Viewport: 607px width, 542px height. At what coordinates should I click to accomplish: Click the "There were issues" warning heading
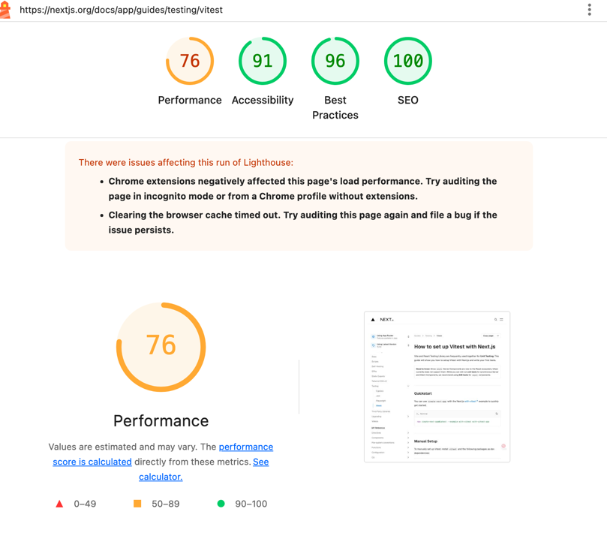pyautogui.click(x=186, y=162)
